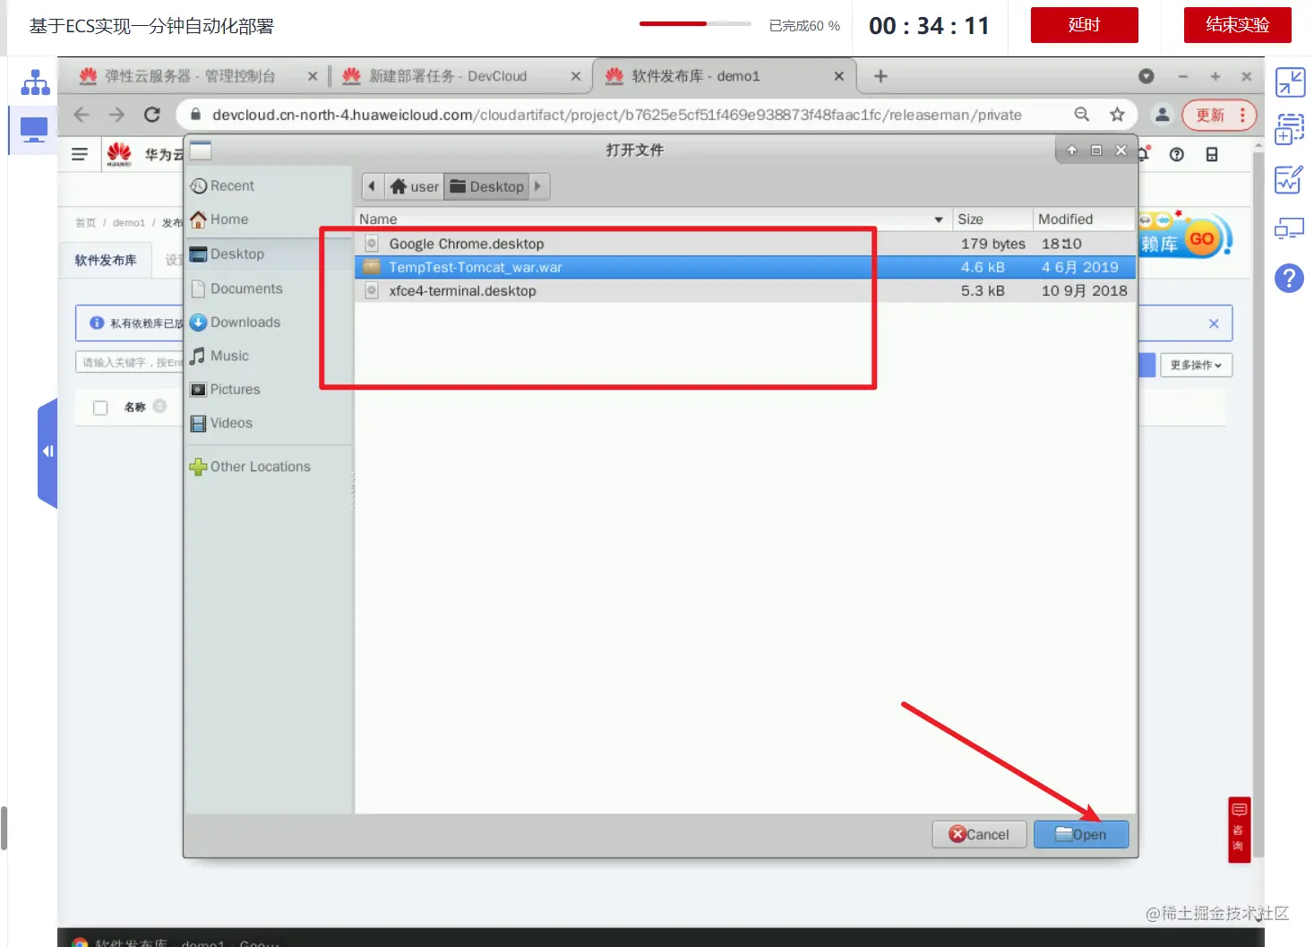This screenshot has height=947, width=1314.
Task: Go forward in the browser
Action: (x=116, y=115)
